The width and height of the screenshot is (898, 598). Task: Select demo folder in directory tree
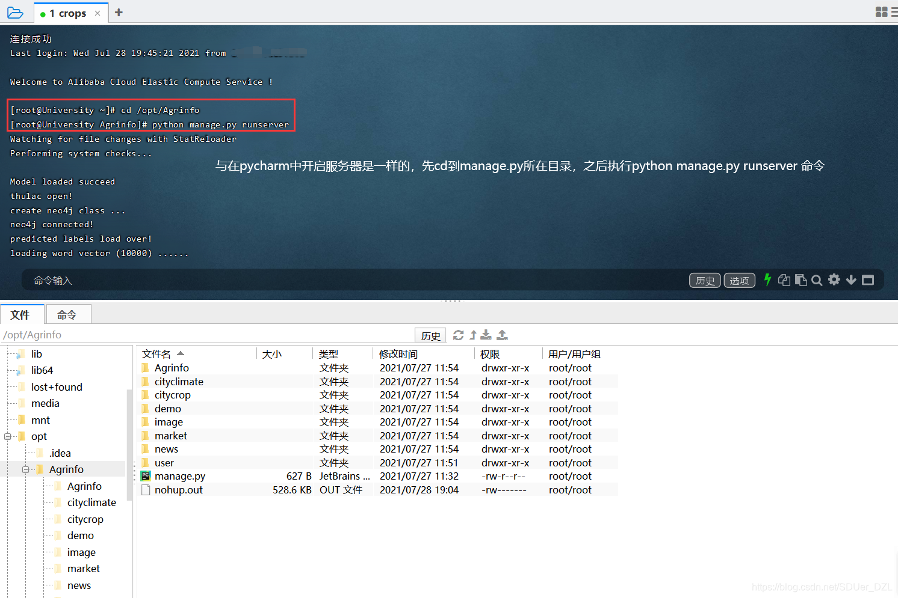[81, 535]
